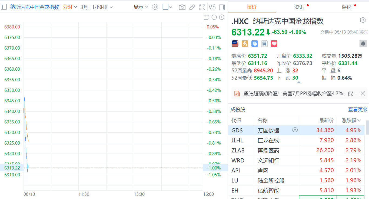Toggle the eye icon on GDS row
The height and width of the screenshot is (199, 369).
pos(295,130)
